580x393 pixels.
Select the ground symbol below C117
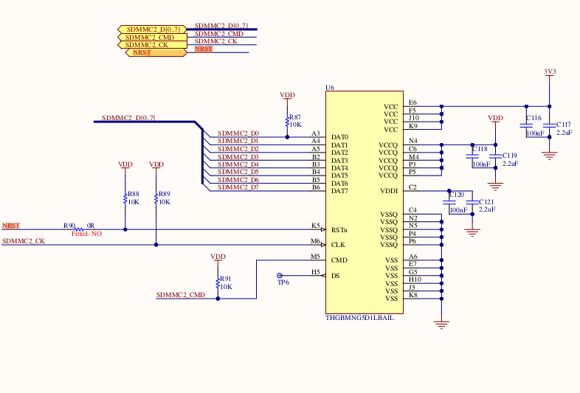point(549,156)
